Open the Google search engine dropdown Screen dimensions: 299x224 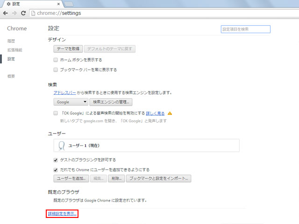pos(71,102)
